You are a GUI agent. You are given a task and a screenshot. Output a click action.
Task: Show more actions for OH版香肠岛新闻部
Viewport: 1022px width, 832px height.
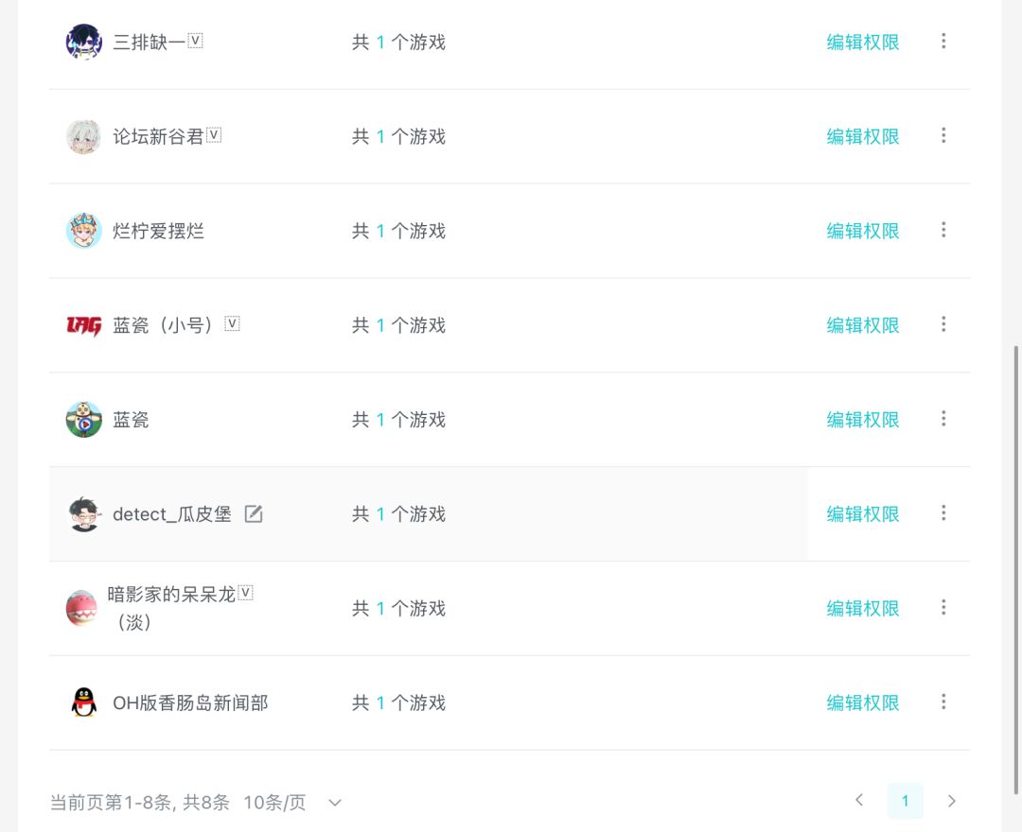pyautogui.click(x=943, y=702)
